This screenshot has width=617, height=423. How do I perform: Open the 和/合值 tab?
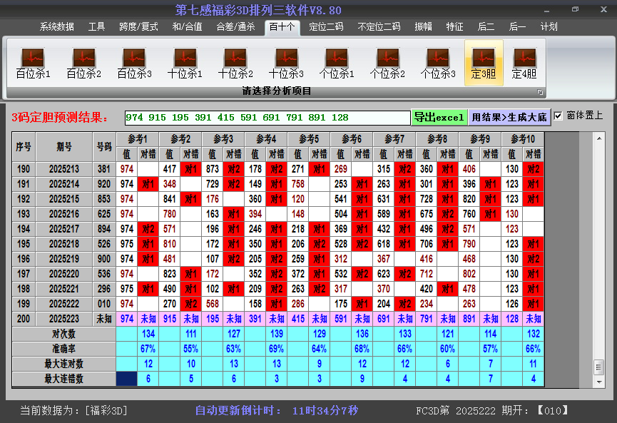[x=187, y=27]
